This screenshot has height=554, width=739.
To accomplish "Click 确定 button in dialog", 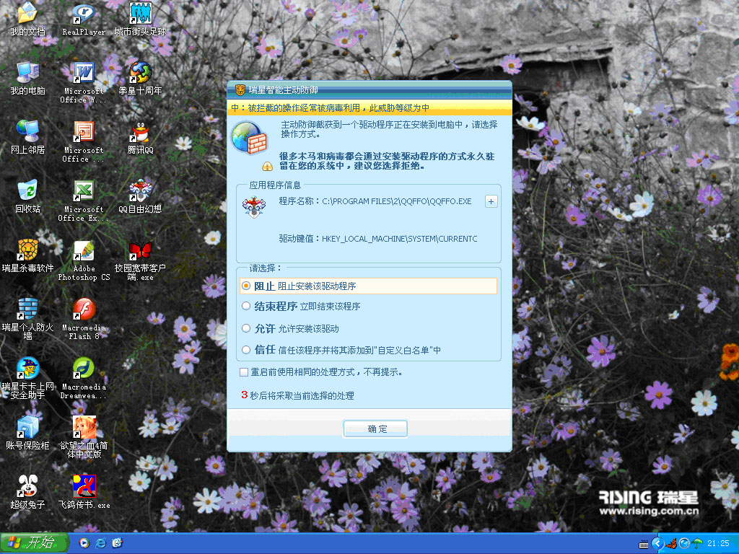I will point(375,428).
